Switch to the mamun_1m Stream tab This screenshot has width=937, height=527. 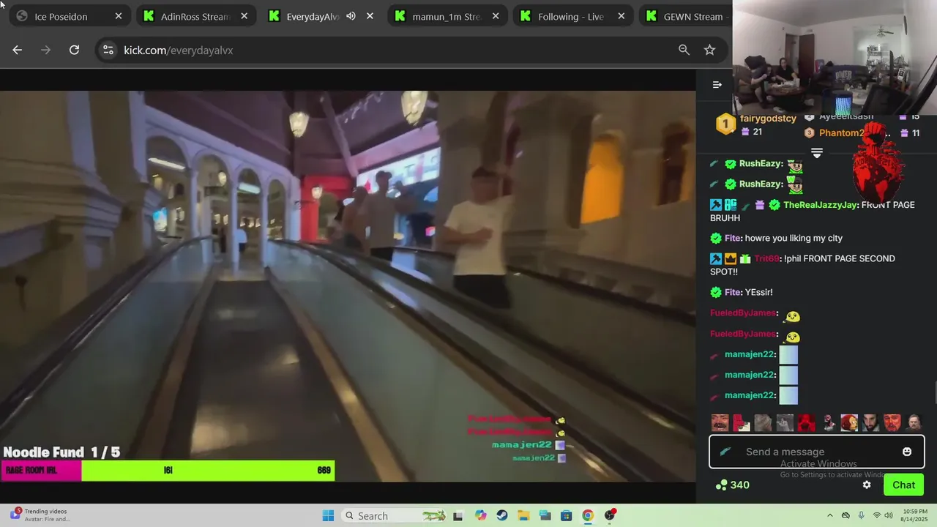coord(446,16)
